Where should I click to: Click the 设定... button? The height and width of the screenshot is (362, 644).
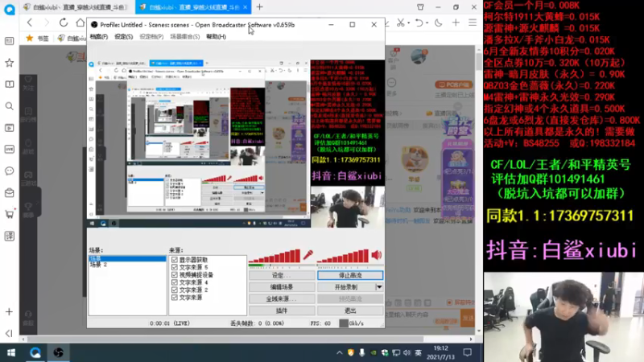tap(281, 275)
